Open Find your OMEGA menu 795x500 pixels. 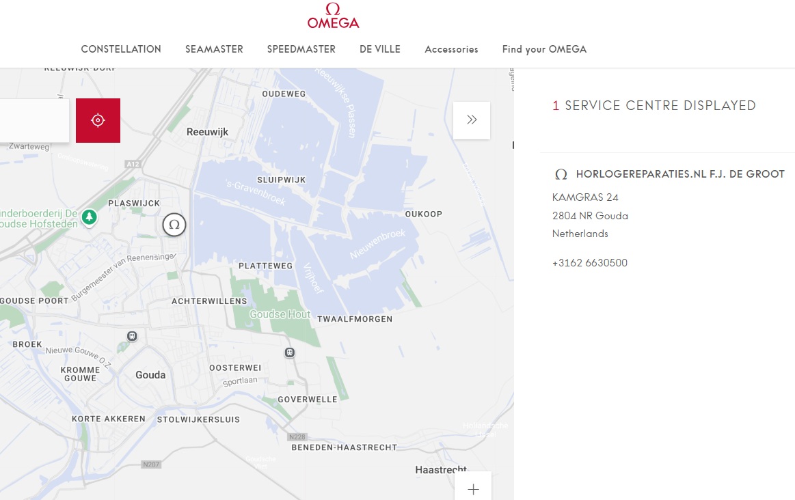click(544, 49)
